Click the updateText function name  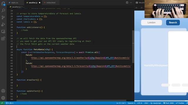coord(32,91)
